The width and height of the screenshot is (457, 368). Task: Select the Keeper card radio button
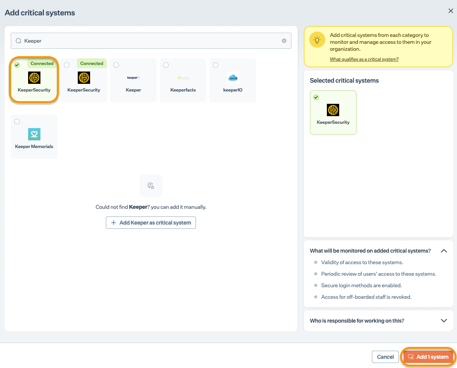coord(116,65)
